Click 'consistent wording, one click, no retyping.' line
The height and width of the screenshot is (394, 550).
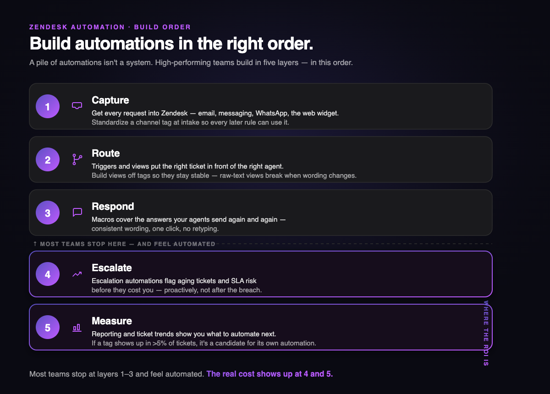155,229
